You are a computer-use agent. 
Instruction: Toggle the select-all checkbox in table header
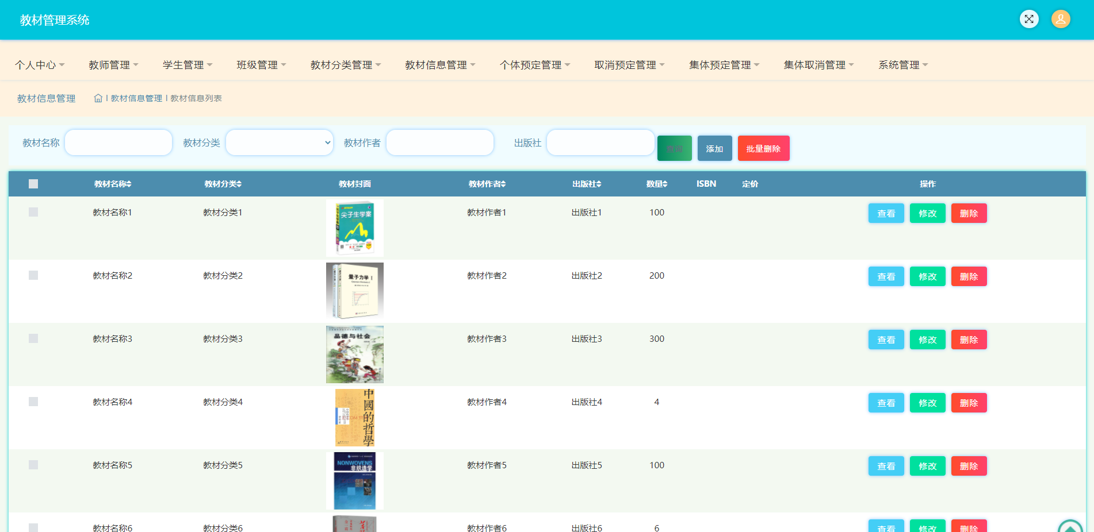click(x=33, y=184)
